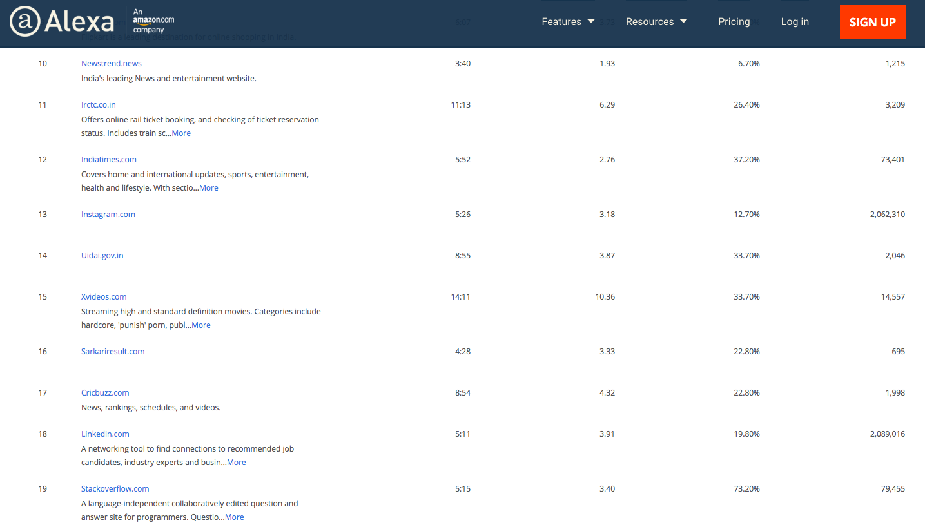Select the 4.32 value for Cricbuzz.com
Viewport: 925px width, 525px height.
click(607, 392)
